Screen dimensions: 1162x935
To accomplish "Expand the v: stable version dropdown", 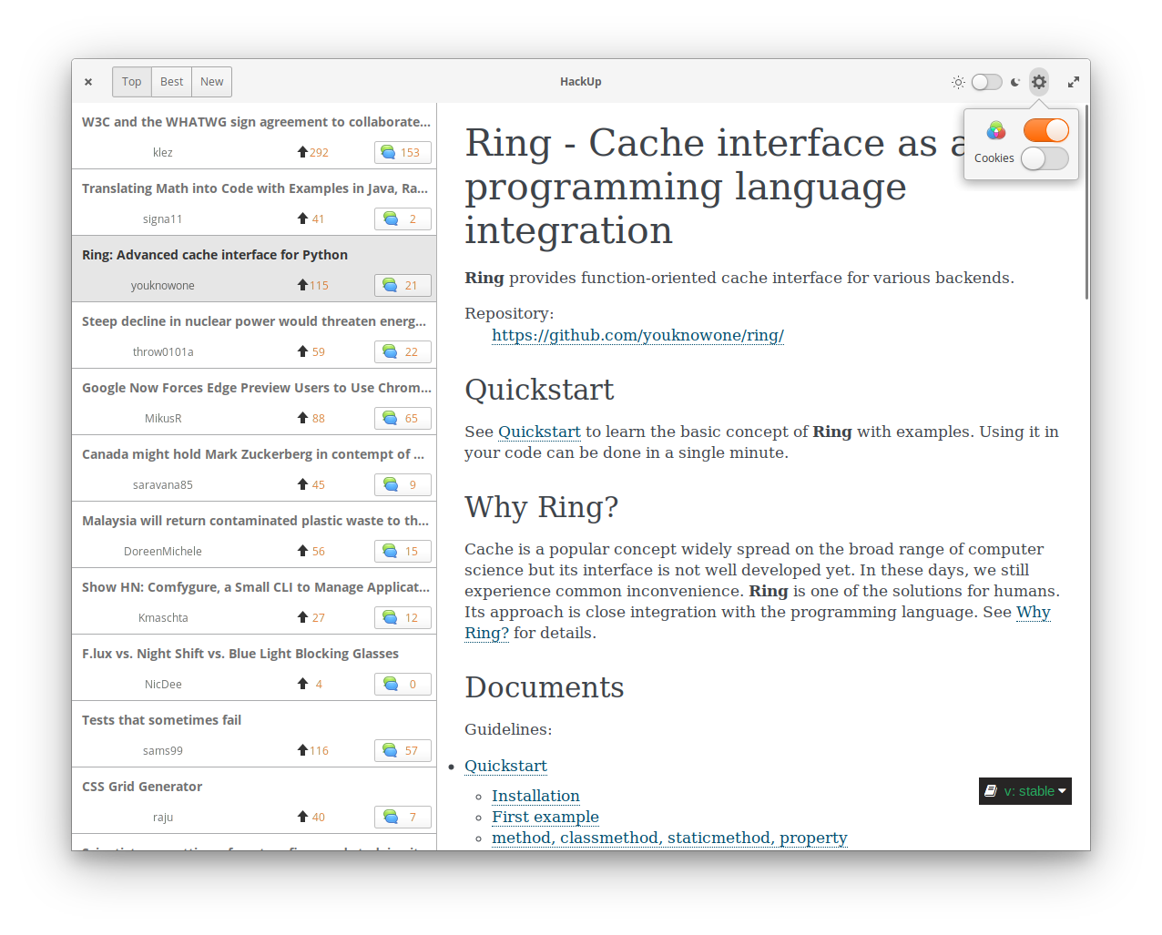I will click(1025, 791).
